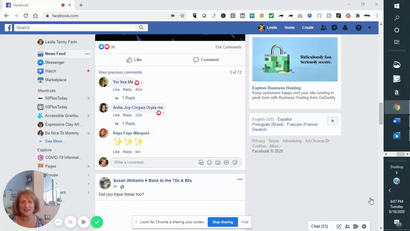Screen dimensions: 410x231
Task: Open Explore Business Hosting ad link
Action: pos(276,88)
